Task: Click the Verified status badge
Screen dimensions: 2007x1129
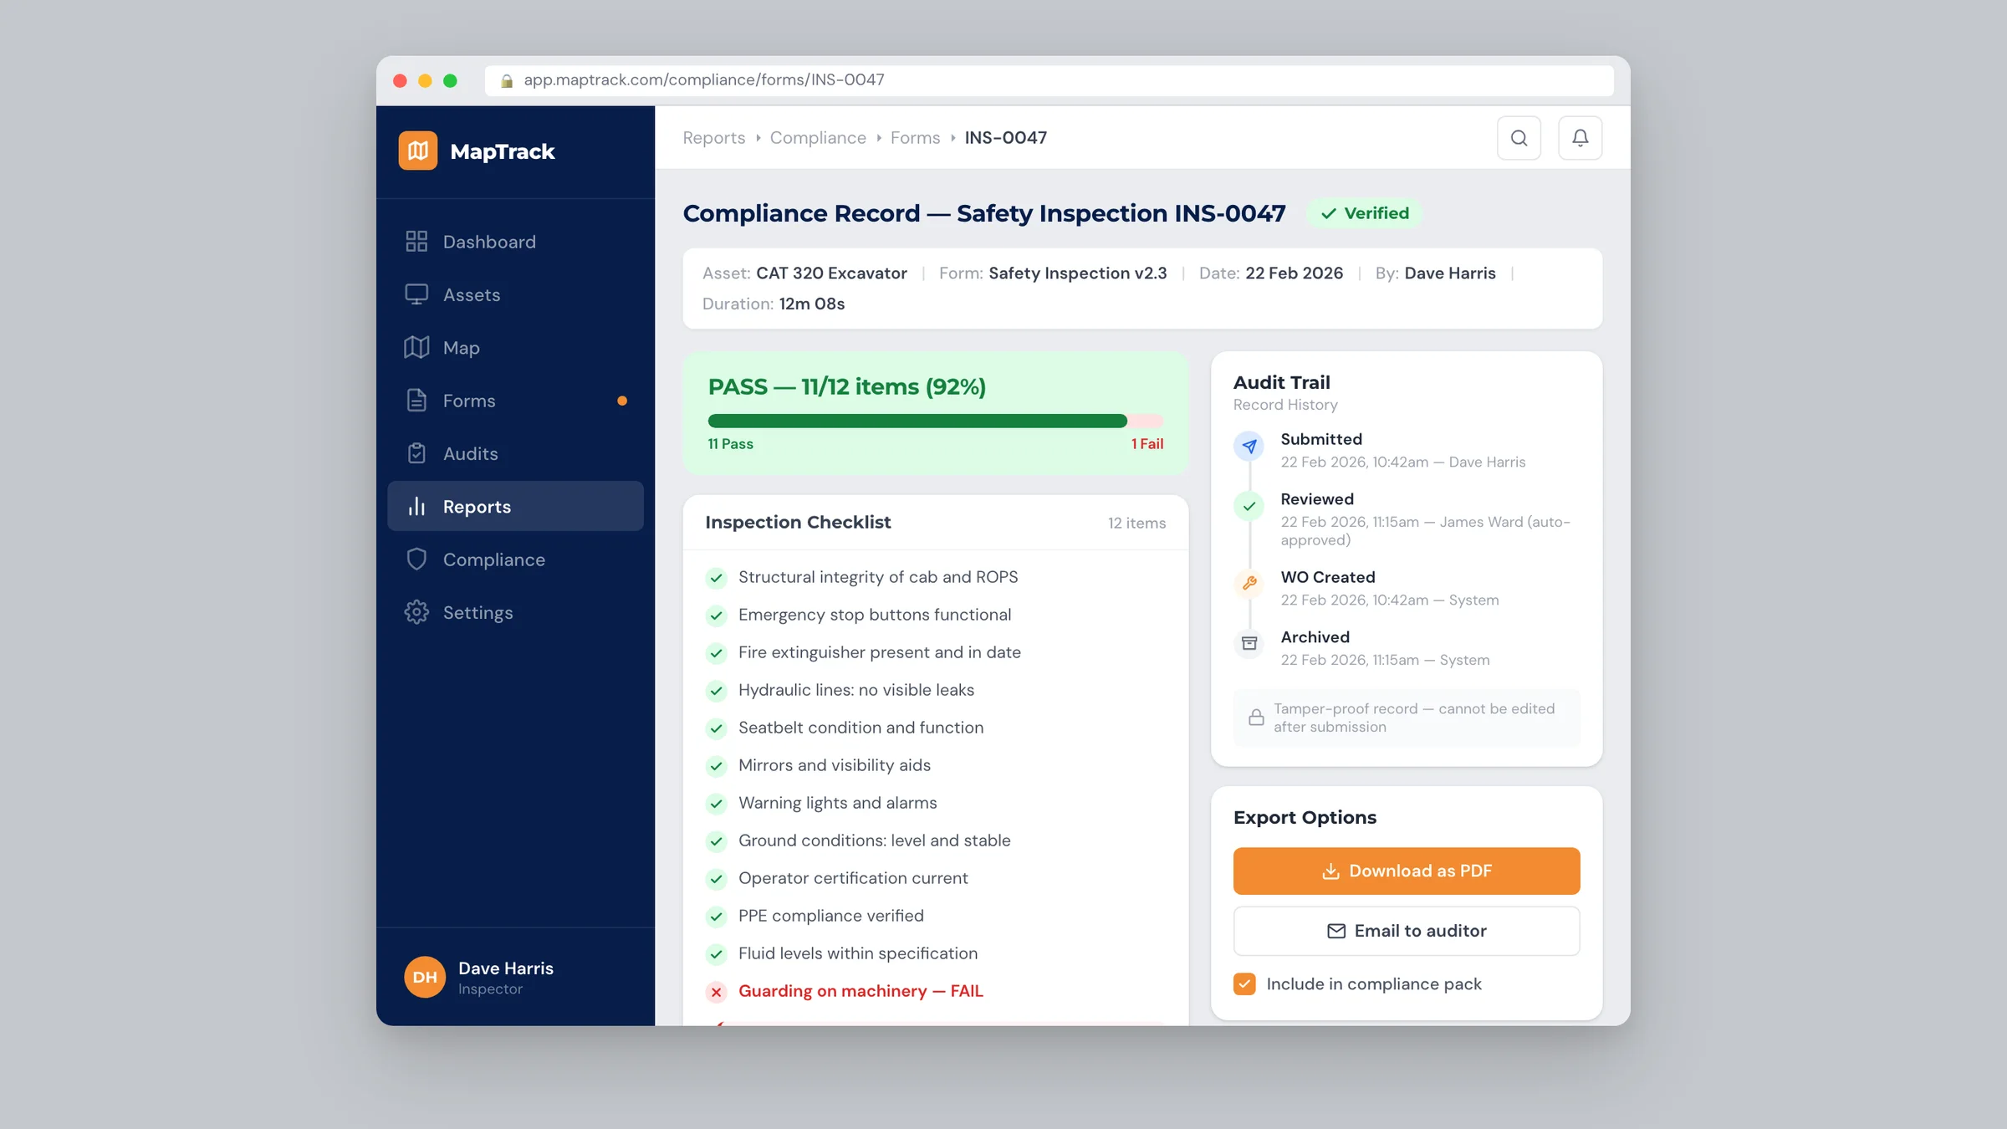Action: click(1365, 213)
